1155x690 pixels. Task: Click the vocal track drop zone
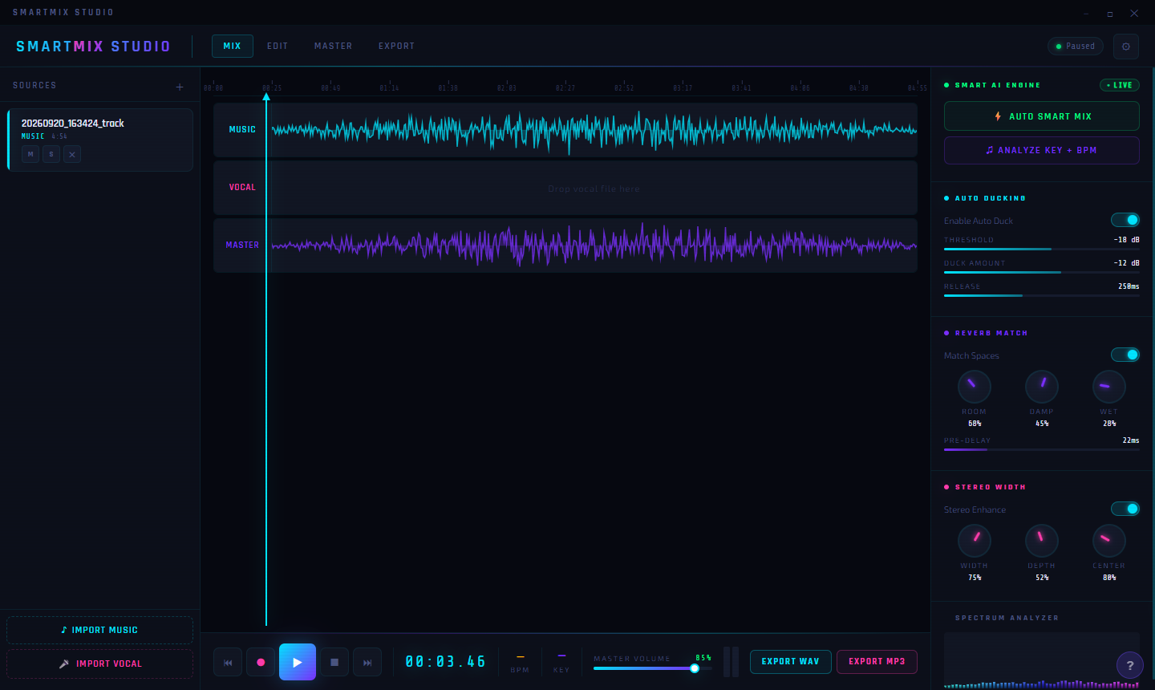tap(594, 188)
